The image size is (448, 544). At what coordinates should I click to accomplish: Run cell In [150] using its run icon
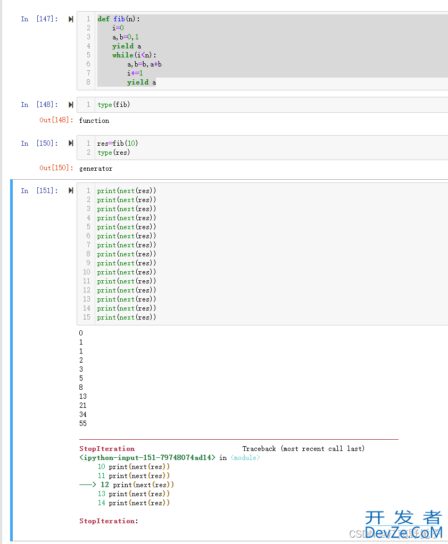click(71, 143)
